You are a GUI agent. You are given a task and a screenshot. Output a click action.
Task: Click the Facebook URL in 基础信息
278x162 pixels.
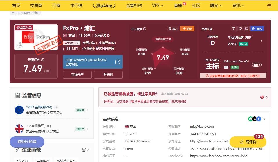click(219, 156)
